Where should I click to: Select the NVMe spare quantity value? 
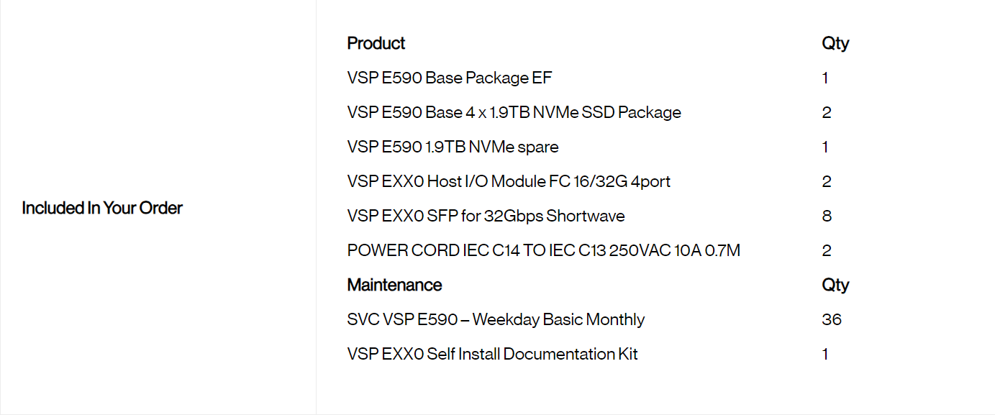[x=825, y=147]
